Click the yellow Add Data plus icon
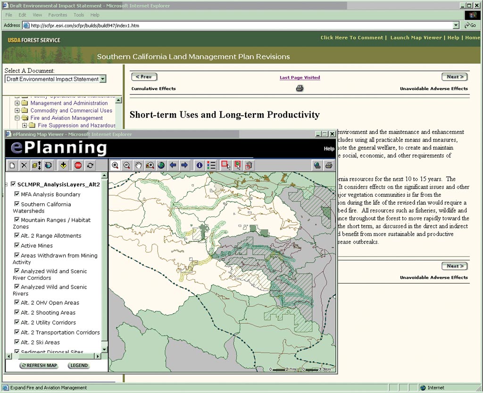This screenshot has height=393, width=483. [64, 166]
